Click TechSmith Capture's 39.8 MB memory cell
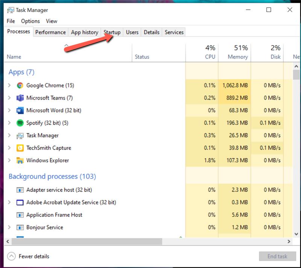 234,148
